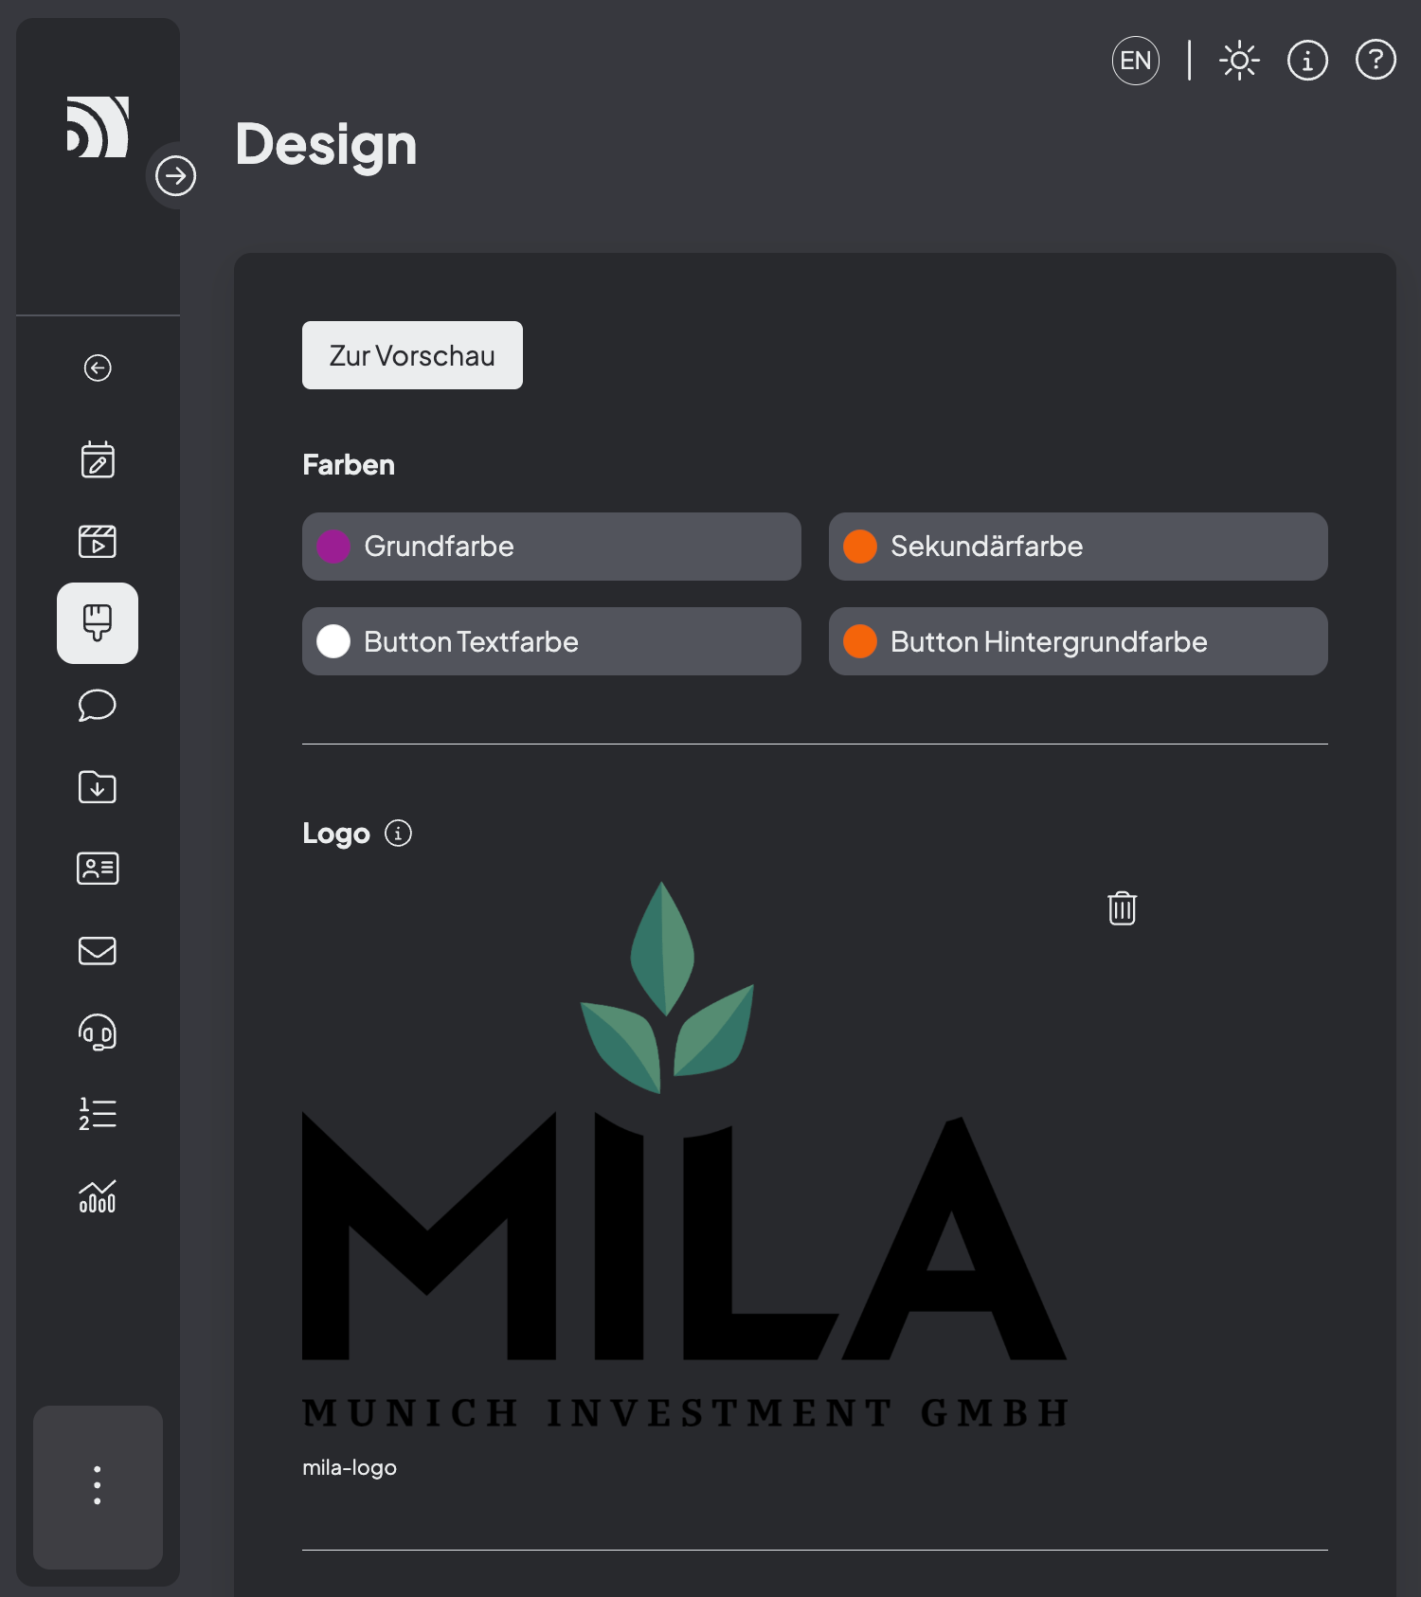1421x1597 pixels.
Task: Pick the Grundfarbe purple color swatch
Action: pyautogui.click(x=333, y=547)
